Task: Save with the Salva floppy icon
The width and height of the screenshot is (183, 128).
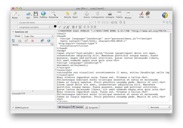Action: click(x=36, y=14)
